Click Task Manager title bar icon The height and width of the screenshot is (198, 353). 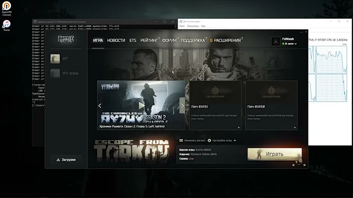pyautogui.click(x=181, y=22)
